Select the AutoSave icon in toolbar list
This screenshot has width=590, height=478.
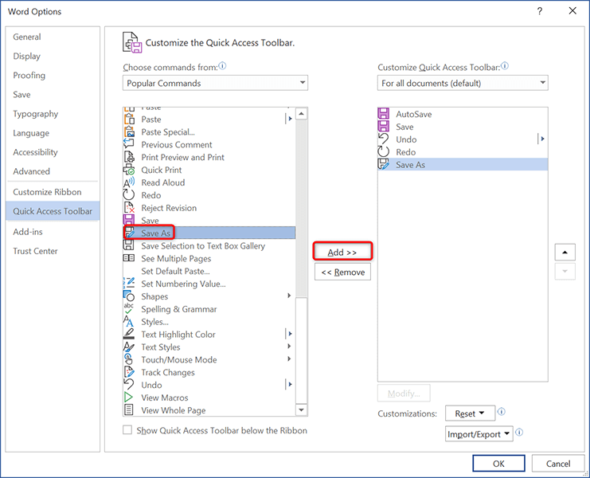[x=384, y=114]
